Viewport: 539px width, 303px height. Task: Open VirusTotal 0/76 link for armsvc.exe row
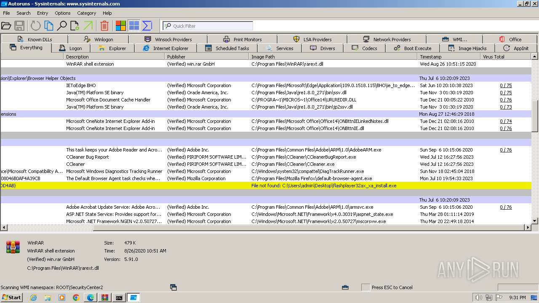click(x=506, y=207)
